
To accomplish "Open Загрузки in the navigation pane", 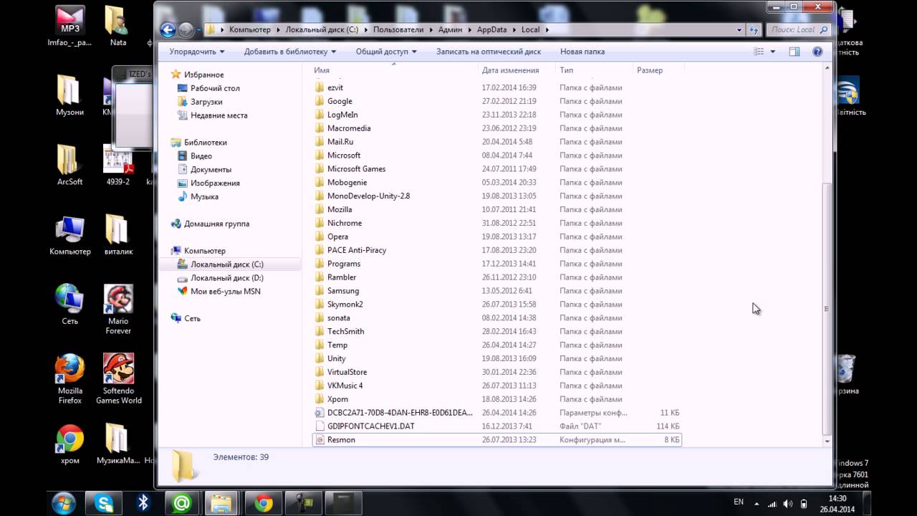I will (x=206, y=102).
